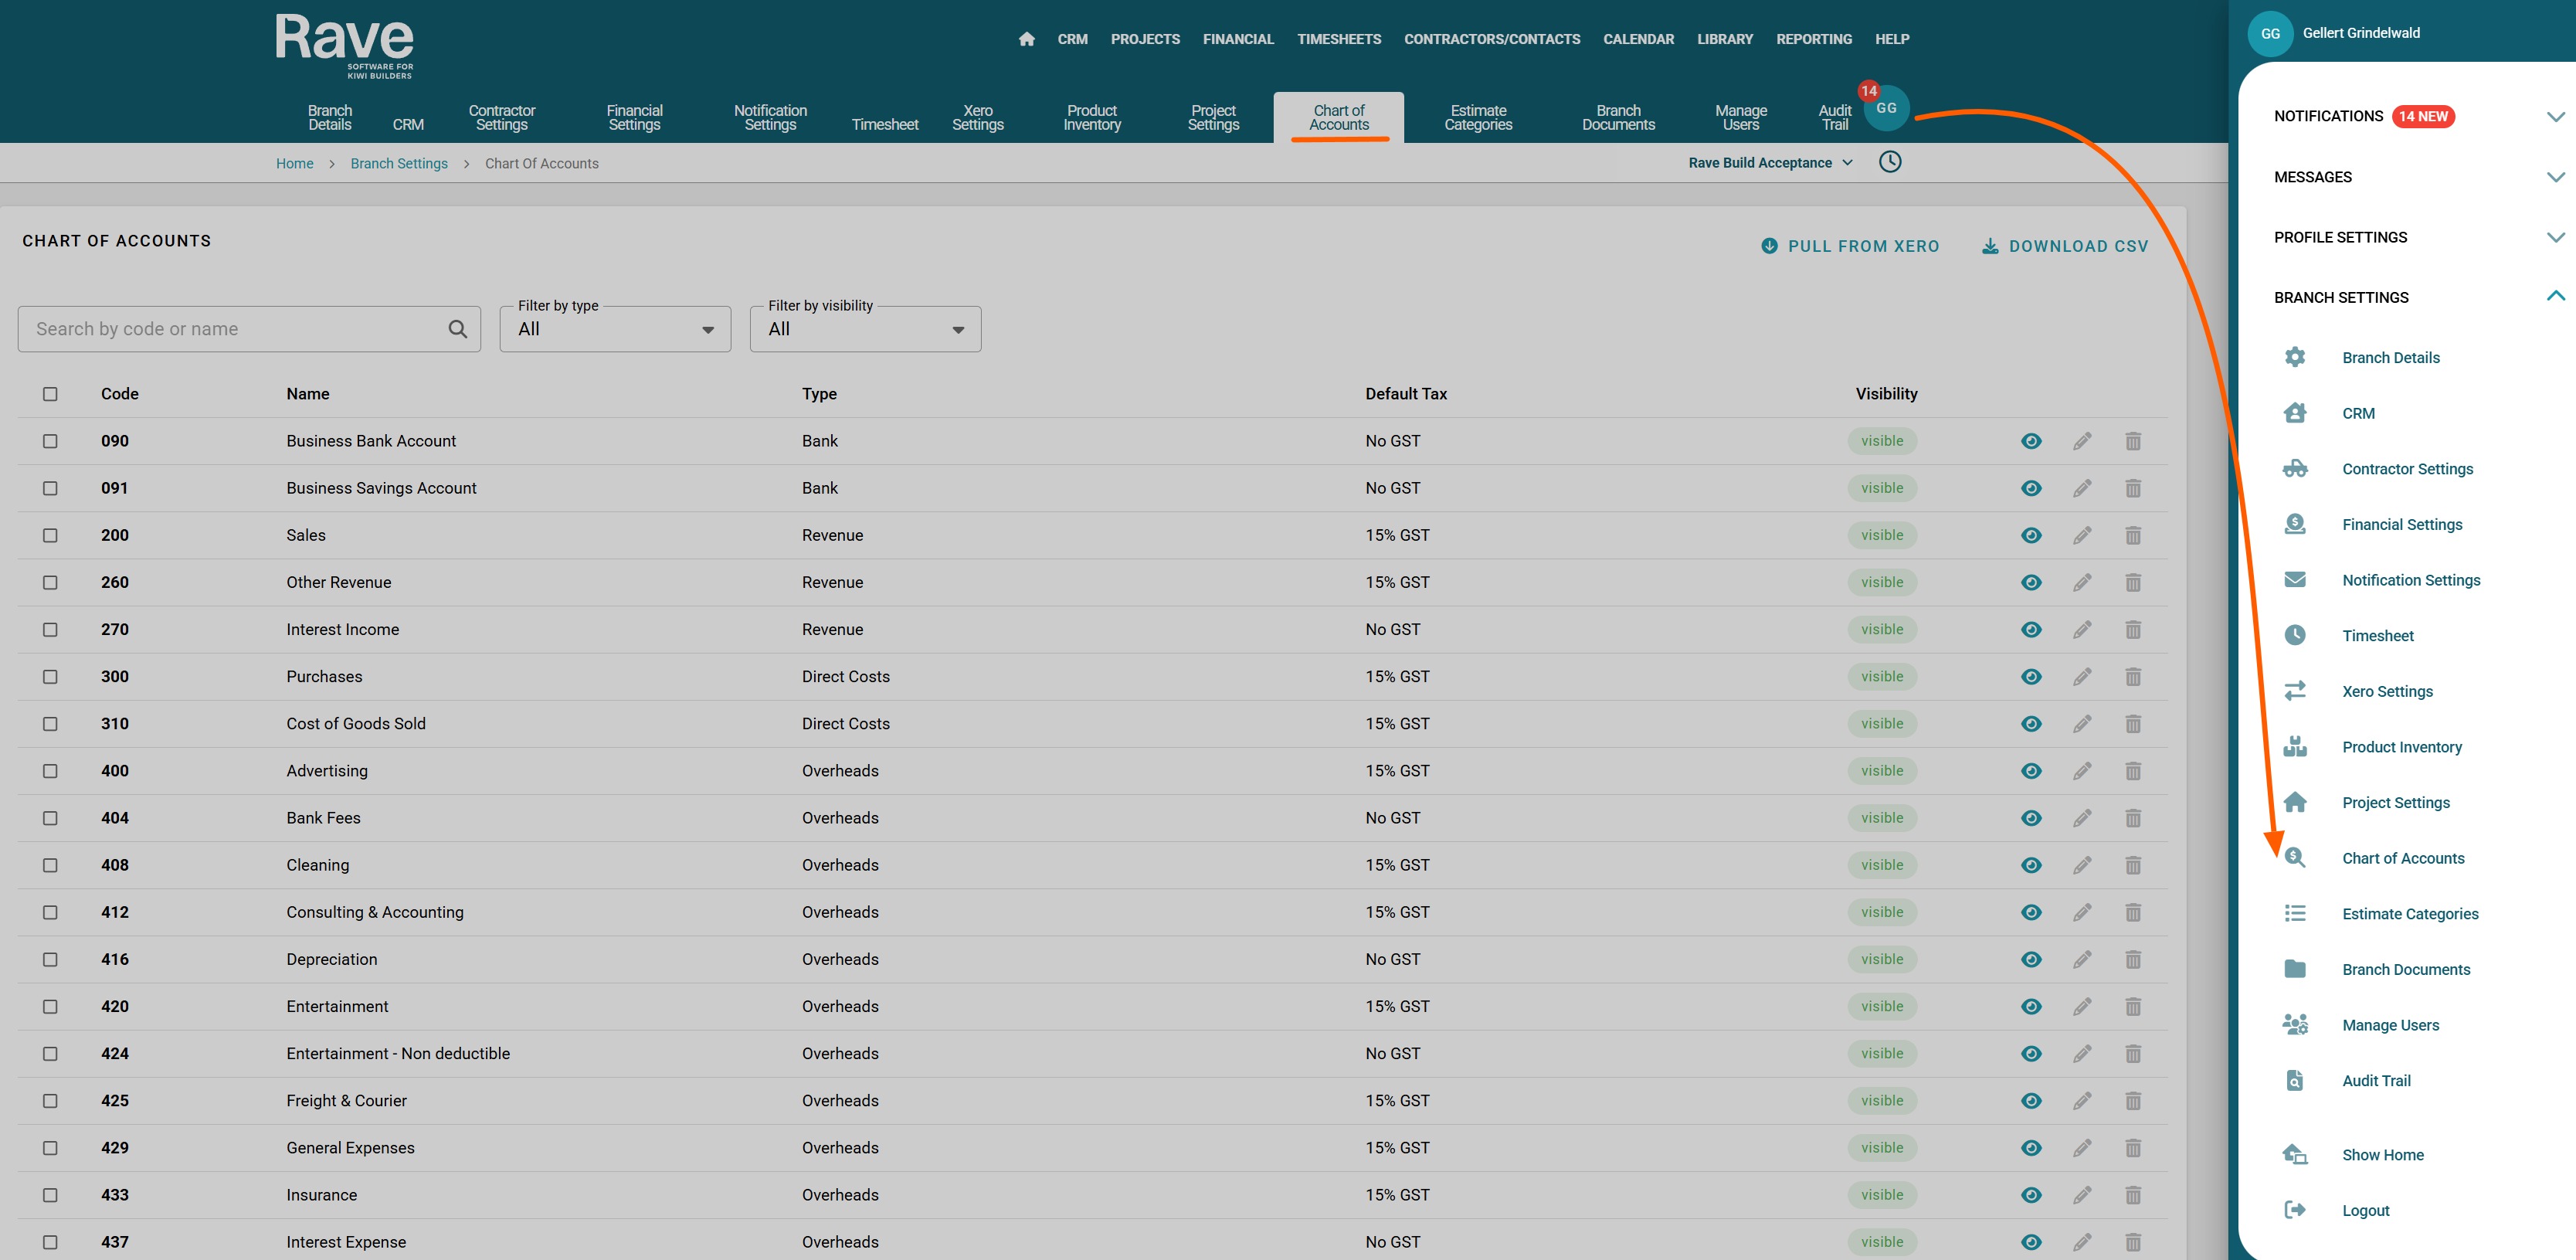Tick the checkbox for code 090 row
The width and height of the screenshot is (2576, 1260).
(50, 441)
